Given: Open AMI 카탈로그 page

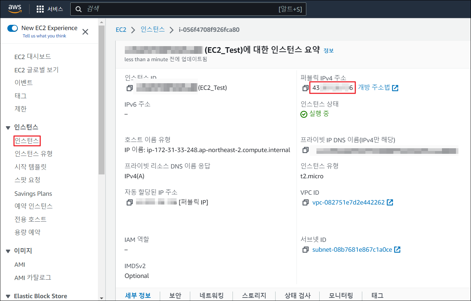Looking at the screenshot, I should 33,278.
